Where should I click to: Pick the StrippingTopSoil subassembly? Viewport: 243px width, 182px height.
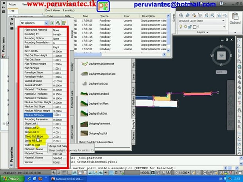click(85, 133)
